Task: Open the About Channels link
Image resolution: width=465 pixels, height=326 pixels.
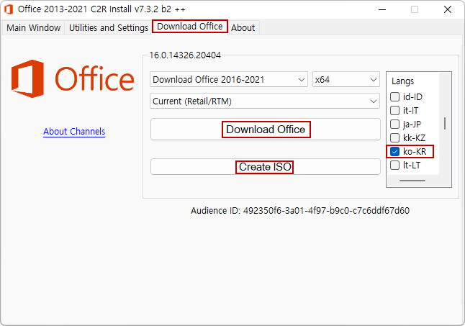Action: point(74,131)
